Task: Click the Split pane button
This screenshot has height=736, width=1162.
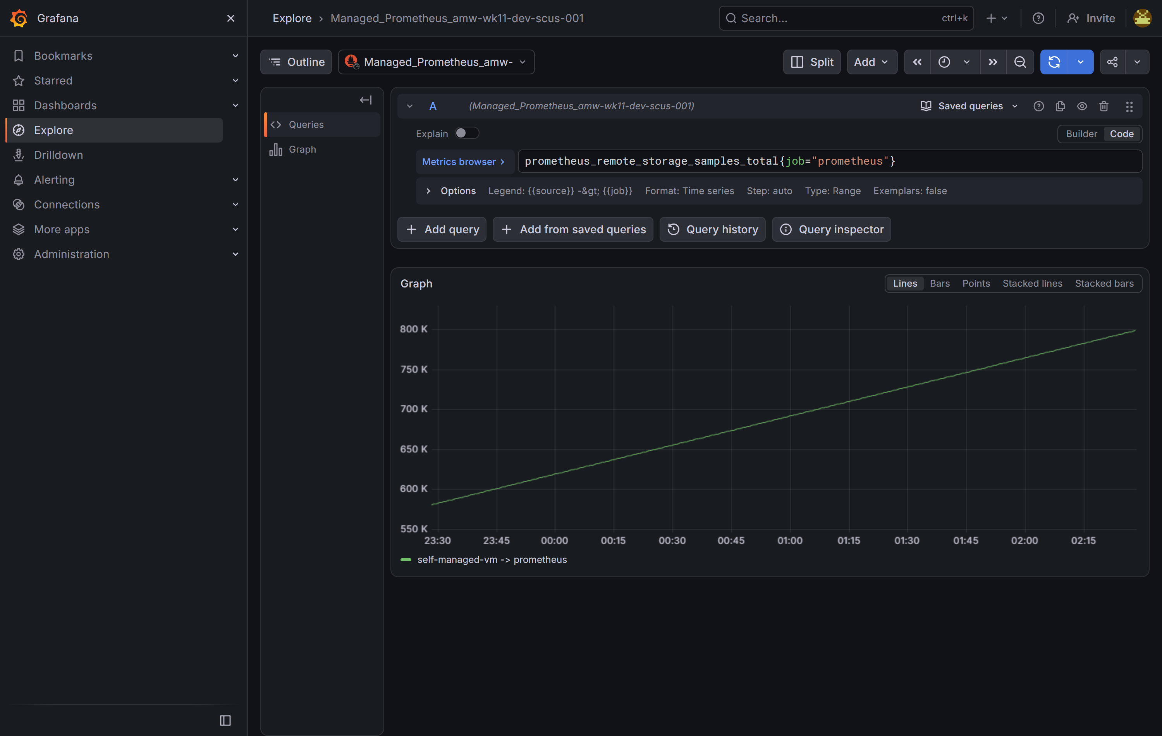Action: click(x=812, y=62)
